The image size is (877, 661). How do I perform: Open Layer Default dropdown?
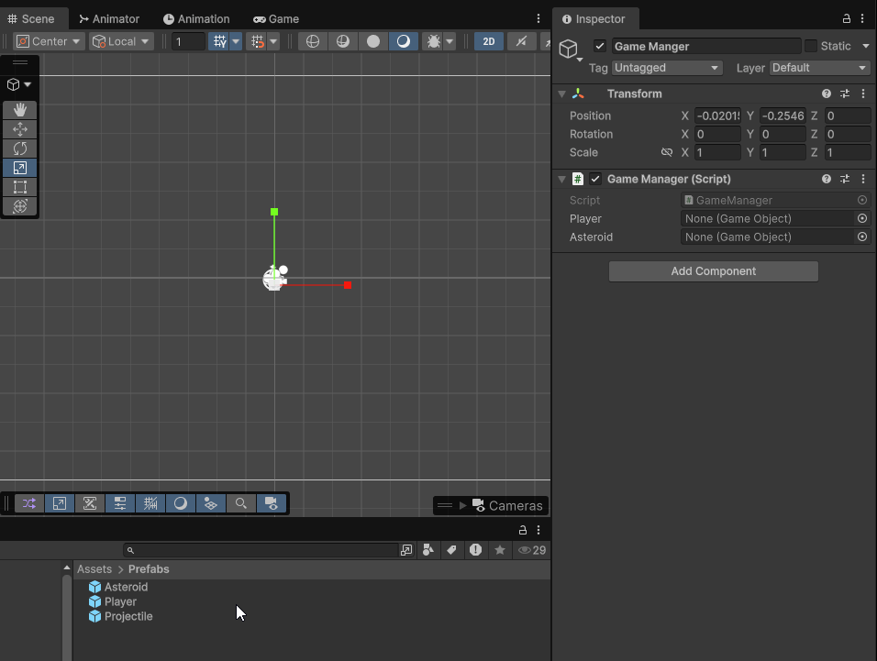click(819, 68)
